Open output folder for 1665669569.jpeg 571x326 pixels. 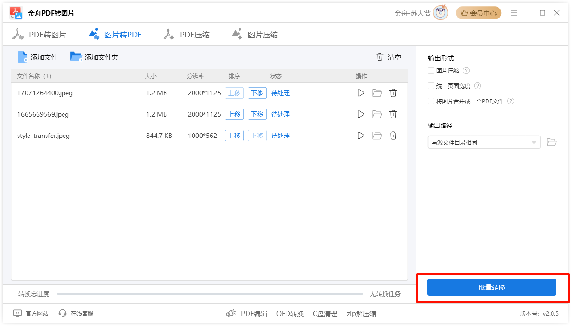point(377,114)
